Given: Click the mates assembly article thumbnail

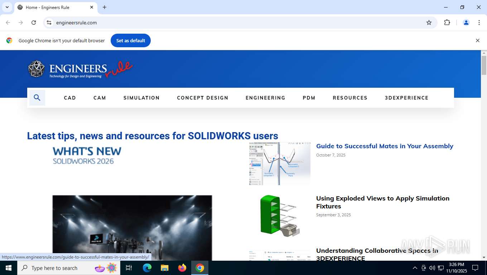Looking at the screenshot, I should click(280, 164).
